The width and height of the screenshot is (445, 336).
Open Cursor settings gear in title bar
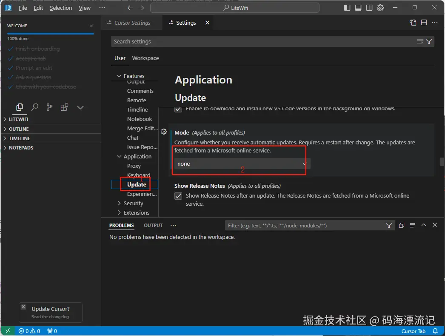380,8
